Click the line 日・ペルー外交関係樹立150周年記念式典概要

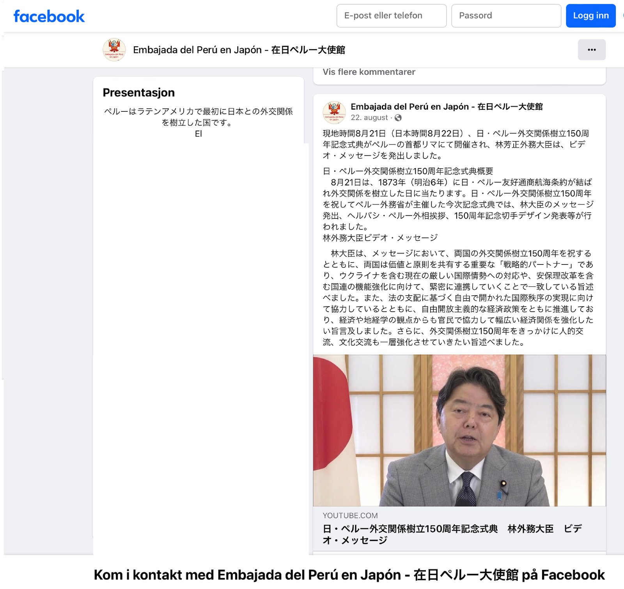click(408, 171)
